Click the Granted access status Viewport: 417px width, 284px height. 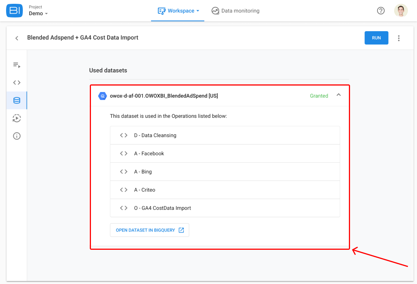319,96
